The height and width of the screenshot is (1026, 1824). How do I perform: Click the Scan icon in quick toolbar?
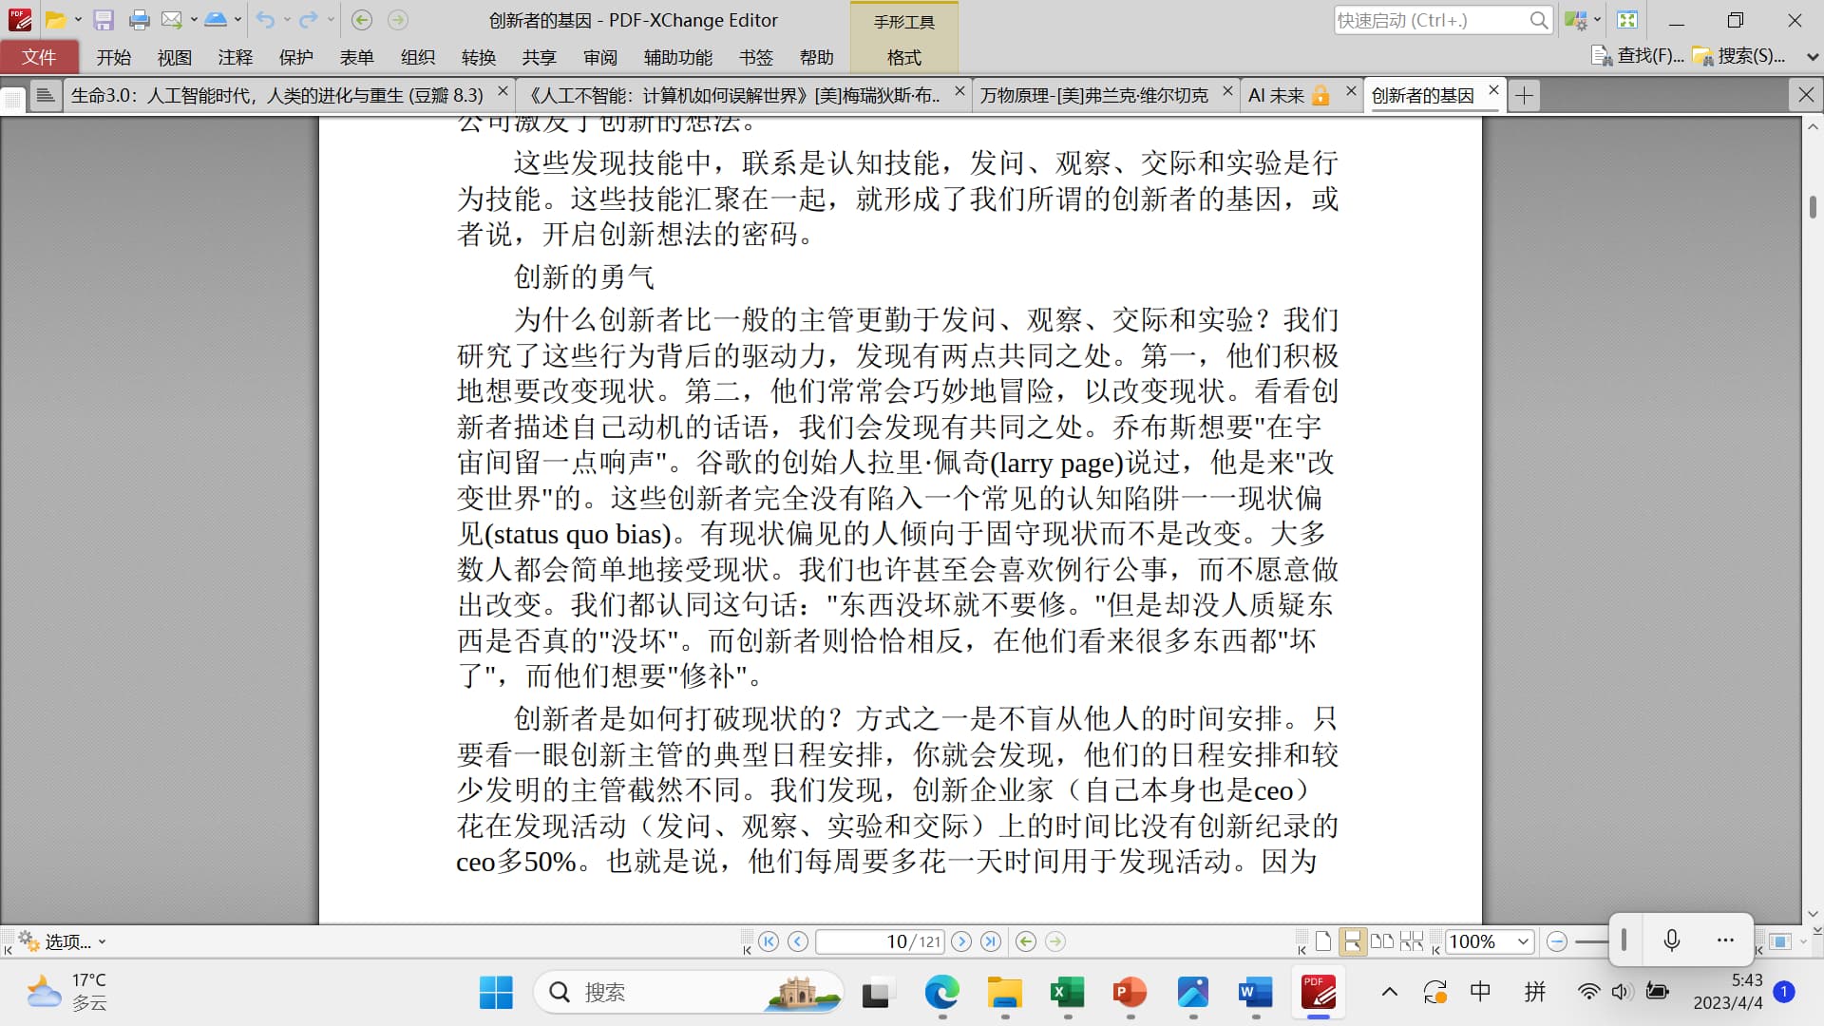[x=216, y=20]
